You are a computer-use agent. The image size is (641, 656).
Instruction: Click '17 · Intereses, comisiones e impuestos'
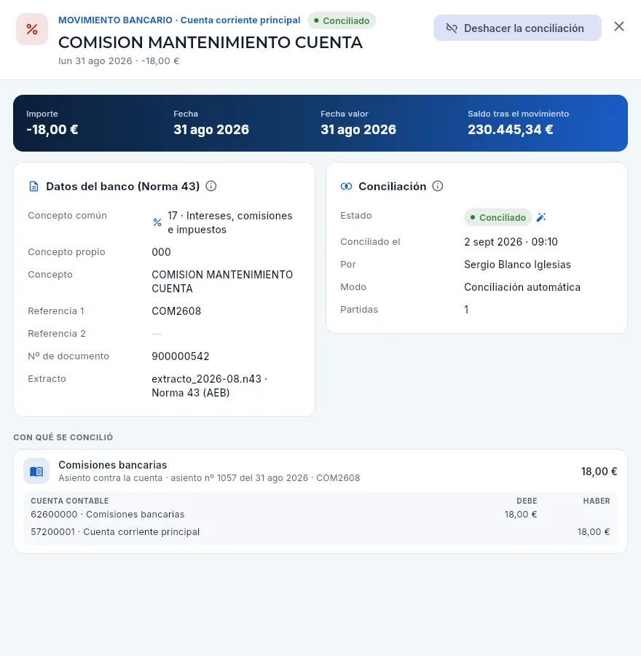coord(230,222)
